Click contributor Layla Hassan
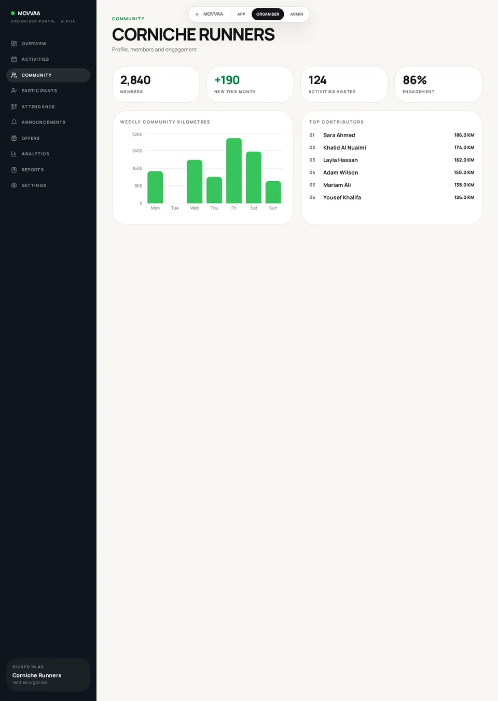 tap(340, 160)
